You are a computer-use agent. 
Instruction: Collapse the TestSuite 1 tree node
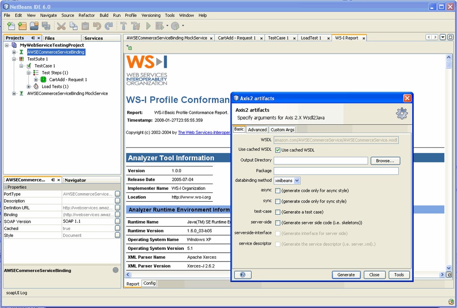pyautogui.click(x=14, y=59)
